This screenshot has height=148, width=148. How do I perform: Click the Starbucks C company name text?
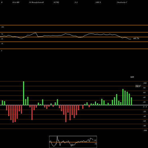point(122,2)
